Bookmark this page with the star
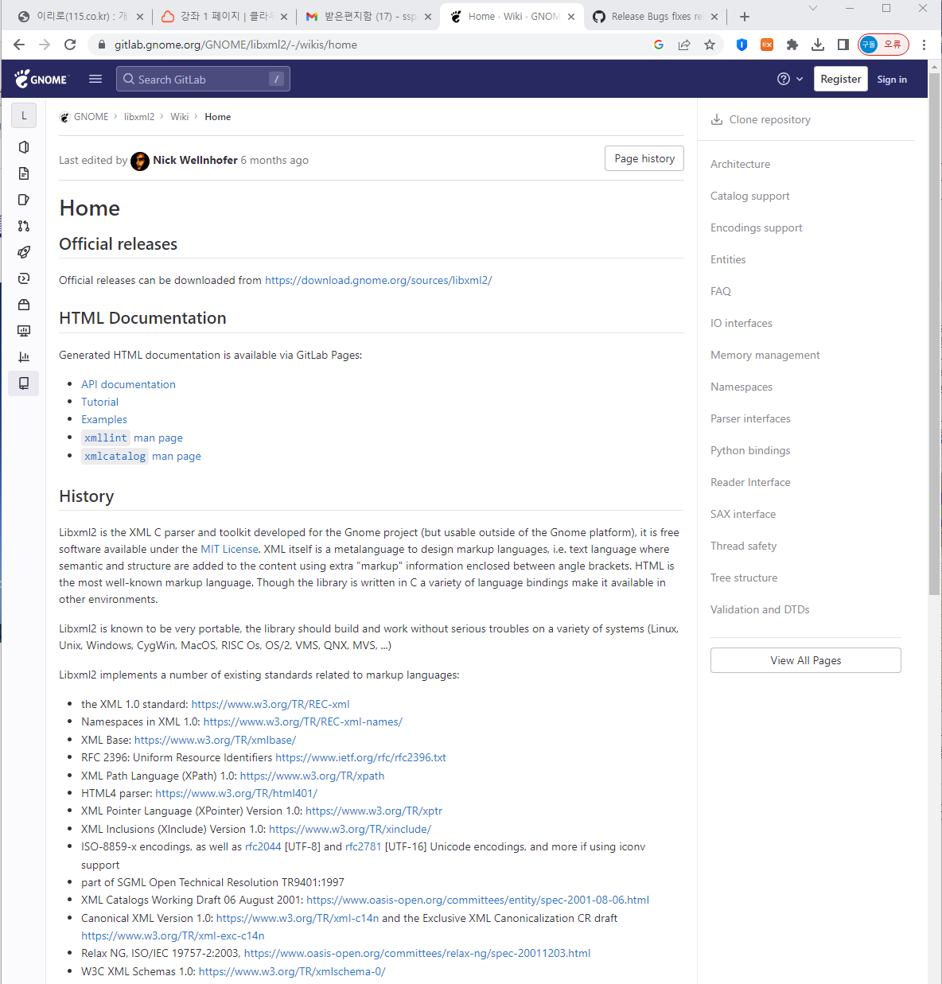The width and height of the screenshot is (942, 984). pyautogui.click(x=710, y=45)
